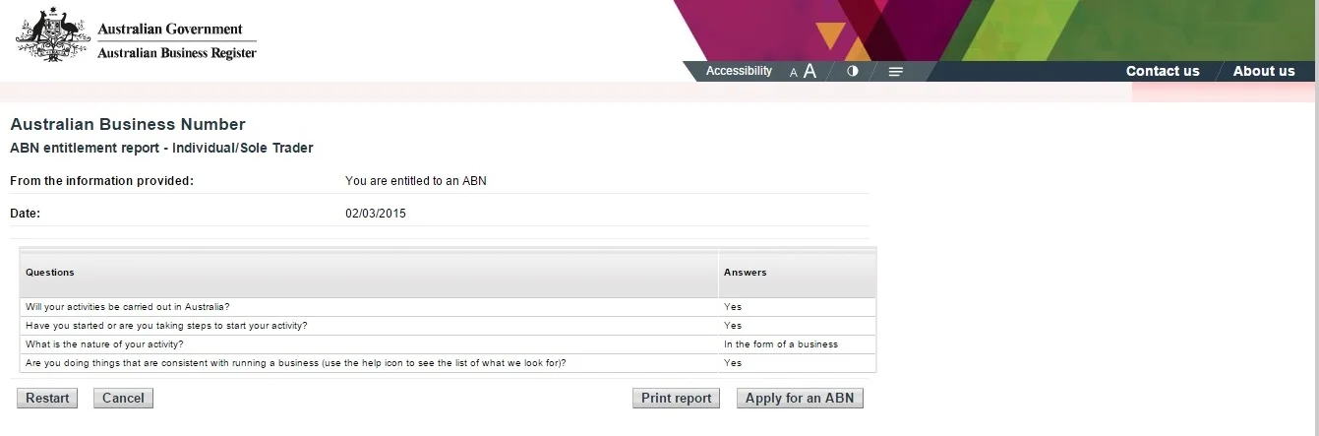Image resolution: width=1319 pixels, height=436 pixels.
Task: Select 'Are you doing things that are consistent' question
Action: (296, 363)
